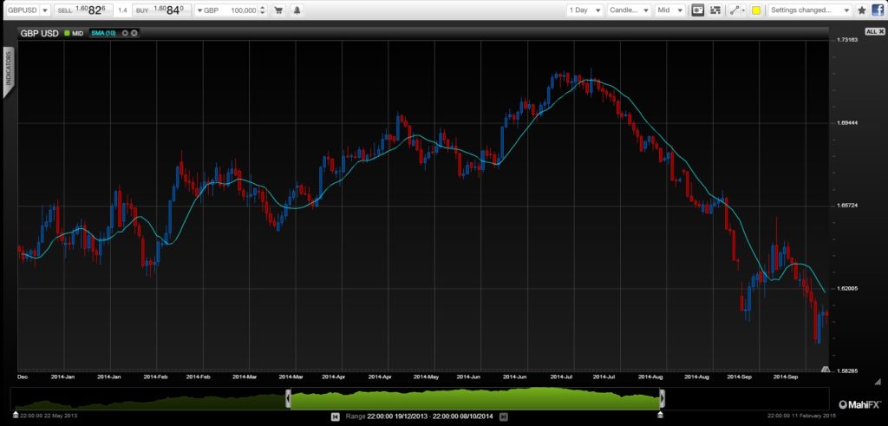Open SMA (10) indicator settings gear
The width and height of the screenshot is (888, 426).
tap(125, 32)
